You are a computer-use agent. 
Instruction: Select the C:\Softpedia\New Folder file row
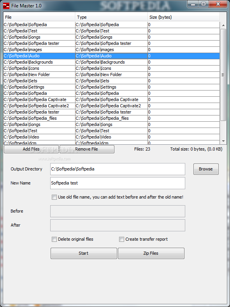pos(111,75)
